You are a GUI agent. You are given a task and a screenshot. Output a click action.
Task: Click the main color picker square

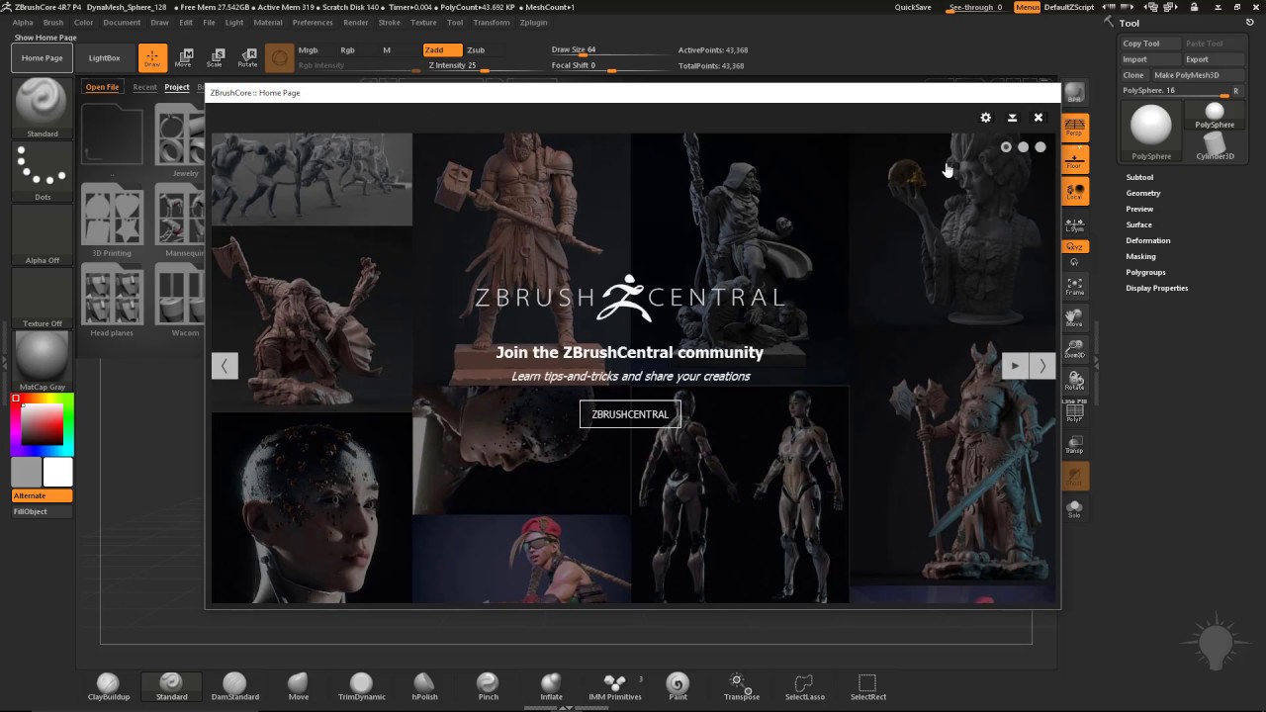pyautogui.click(x=42, y=425)
